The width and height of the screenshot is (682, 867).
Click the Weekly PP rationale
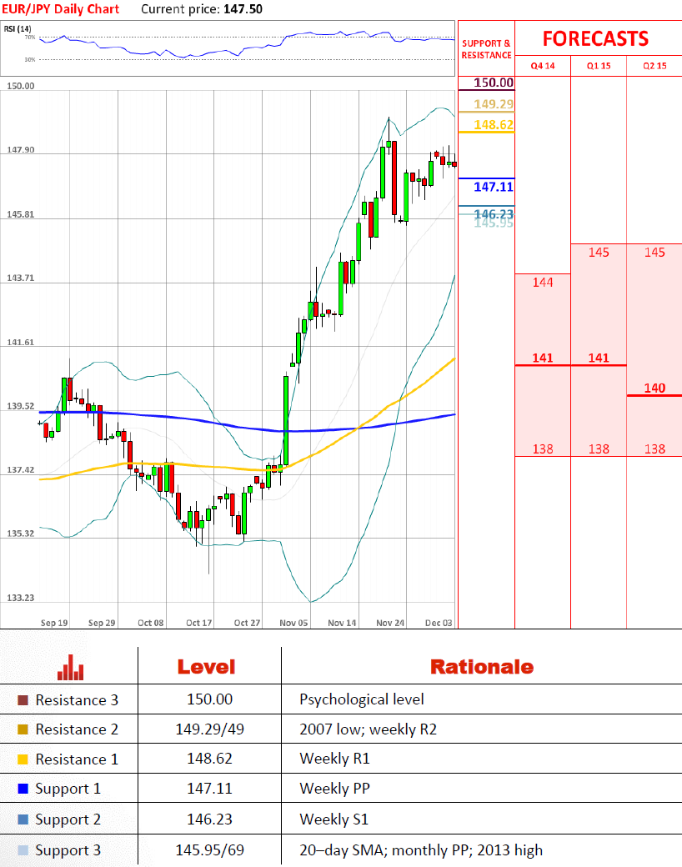(334, 789)
